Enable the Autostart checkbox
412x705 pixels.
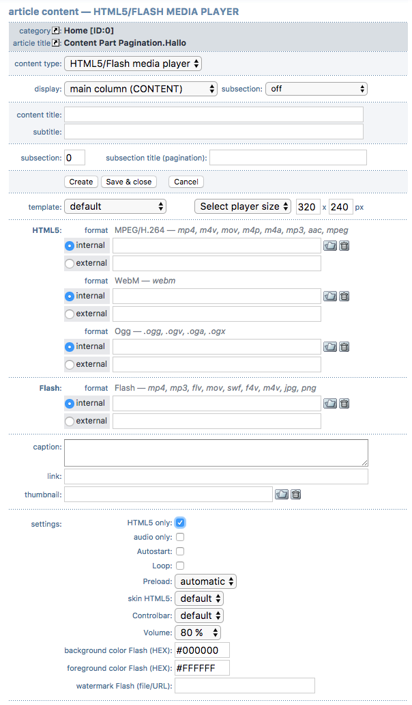point(180,551)
